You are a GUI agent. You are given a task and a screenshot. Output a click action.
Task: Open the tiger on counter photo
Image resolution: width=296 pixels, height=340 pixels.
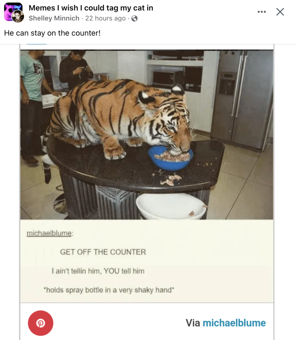coord(147,135)
